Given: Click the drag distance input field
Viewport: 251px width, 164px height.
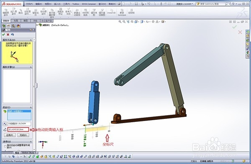Looking at the screenshot, I should pos(18,129).
